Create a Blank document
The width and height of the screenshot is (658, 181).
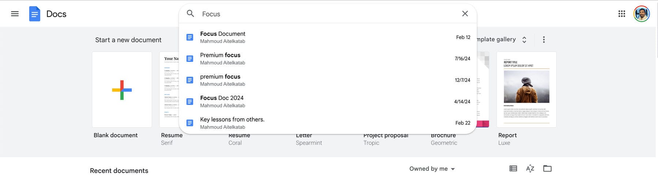[x=122, y=90]
